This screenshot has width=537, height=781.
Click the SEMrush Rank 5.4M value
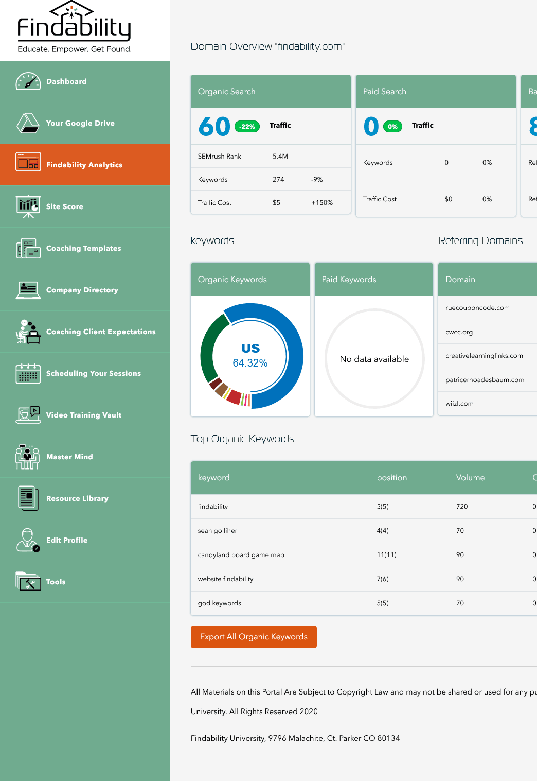tap(280, 157)
